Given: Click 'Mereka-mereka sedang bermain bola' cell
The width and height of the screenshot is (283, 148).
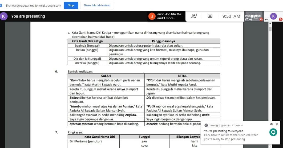Looking at the screenshot, I should click(106, 124).
